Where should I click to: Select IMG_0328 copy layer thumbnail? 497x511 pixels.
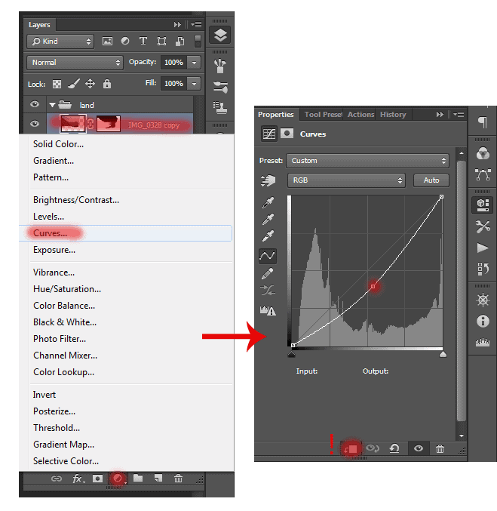[73, 124]
